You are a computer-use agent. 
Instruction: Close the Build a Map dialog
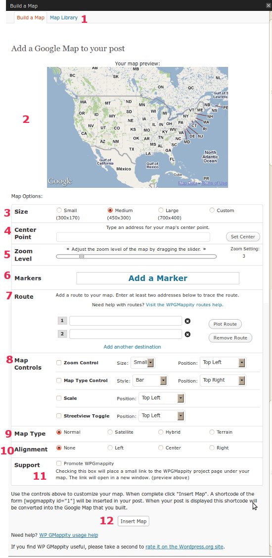coord(269,5)
